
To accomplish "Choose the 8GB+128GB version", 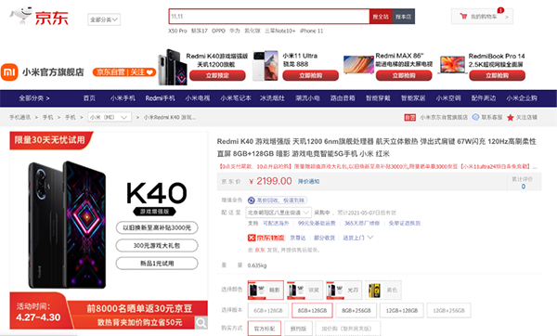I will [x=312, y=310].
